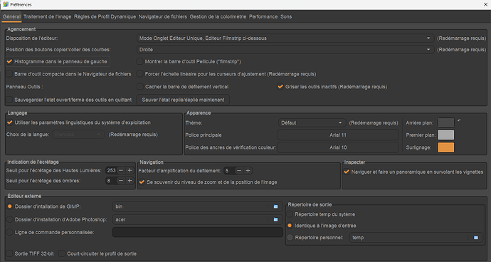Decrease Facteur d'amplification du défilement
This screenshot has height=262, width=491.
pos(239,170)
